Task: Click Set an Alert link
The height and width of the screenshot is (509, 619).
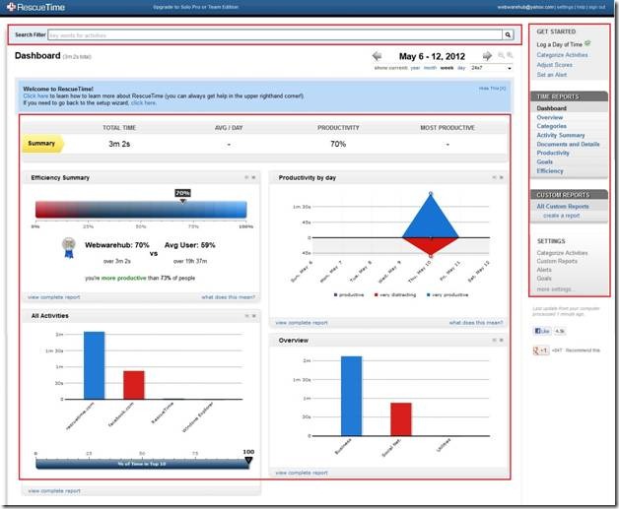Action: tap(552, 75)
